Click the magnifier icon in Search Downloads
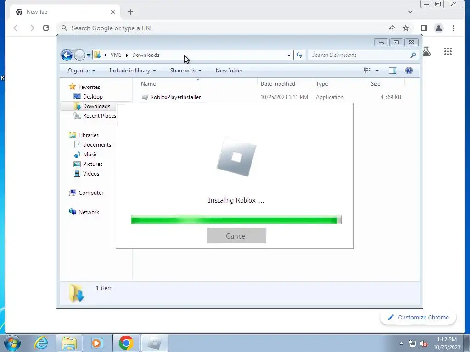 click(414, 55)
